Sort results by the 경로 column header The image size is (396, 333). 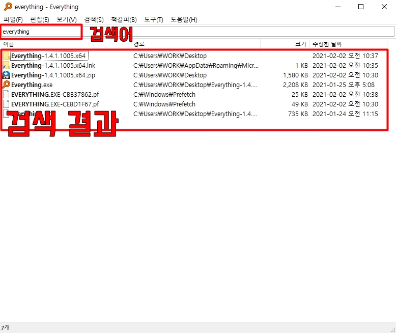tap(195, 44)
